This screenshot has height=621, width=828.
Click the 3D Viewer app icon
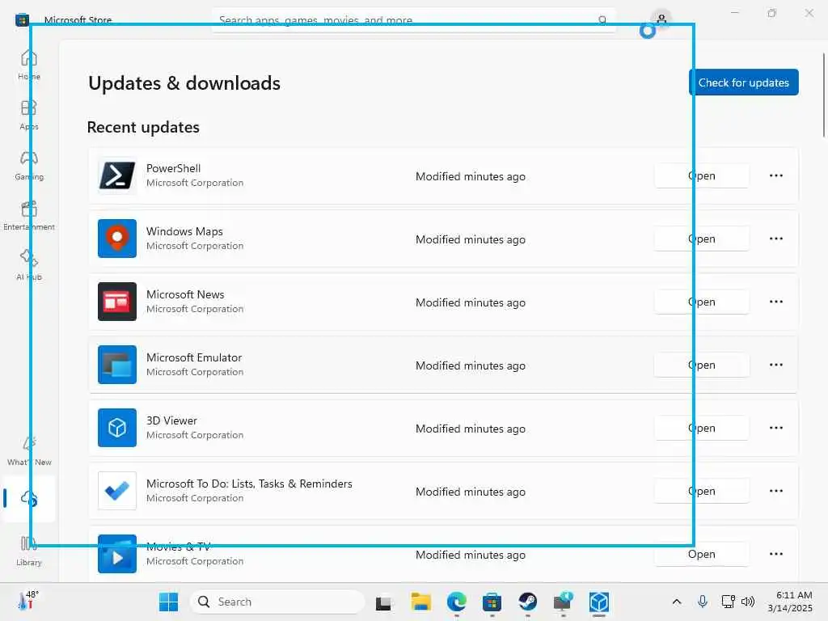pyautogui.click(x=117, y=428)
